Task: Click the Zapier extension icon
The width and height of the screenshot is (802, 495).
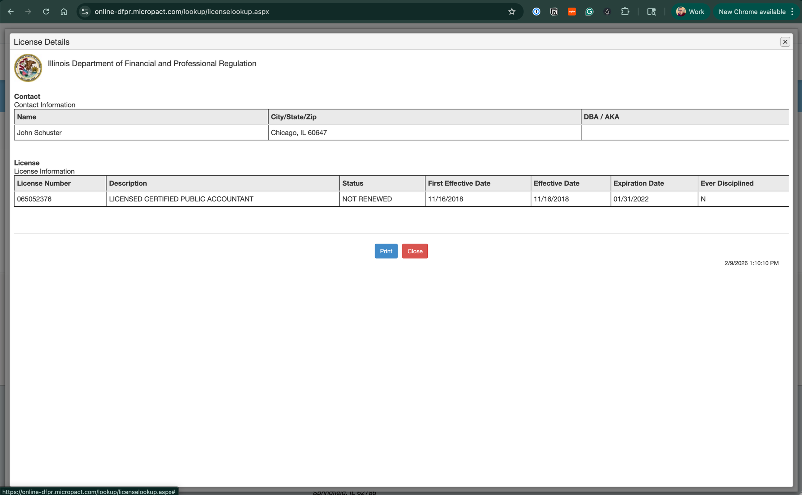Action: [x=572, y=12]
